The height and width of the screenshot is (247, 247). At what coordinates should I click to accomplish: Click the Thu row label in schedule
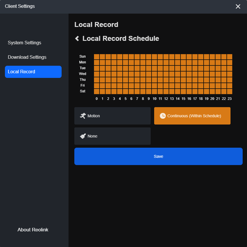point(82,80)
